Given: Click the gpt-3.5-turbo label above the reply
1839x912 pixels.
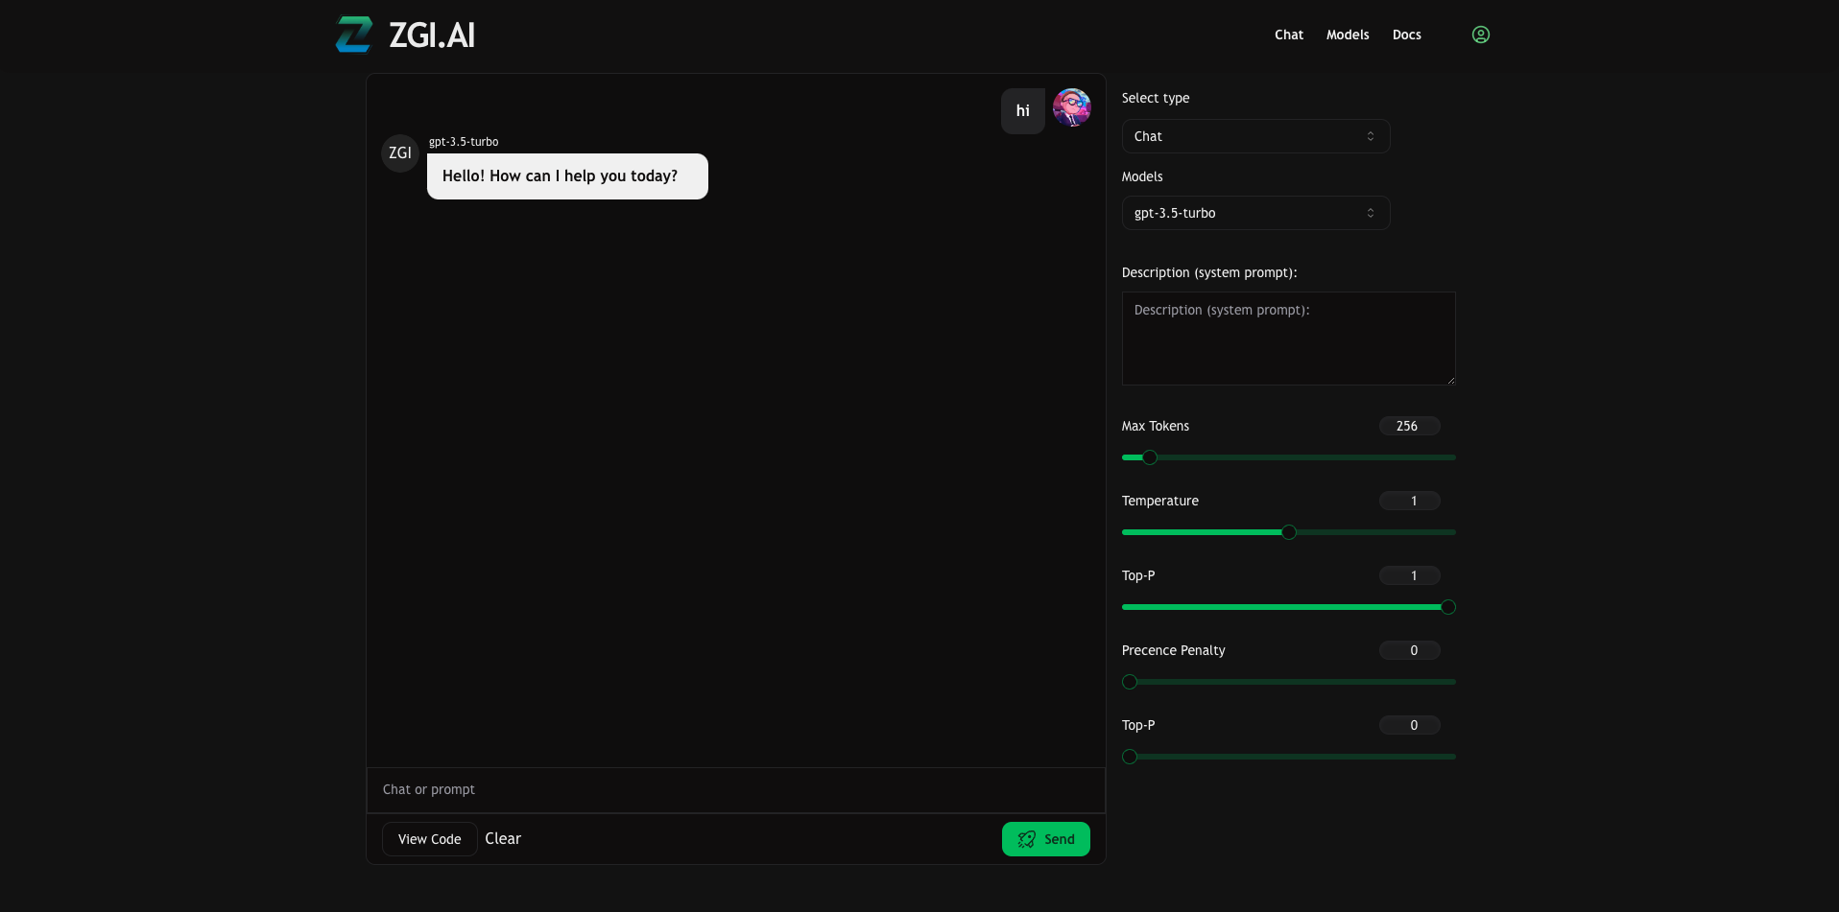Looking at the screenshot, I should (464, 142).
